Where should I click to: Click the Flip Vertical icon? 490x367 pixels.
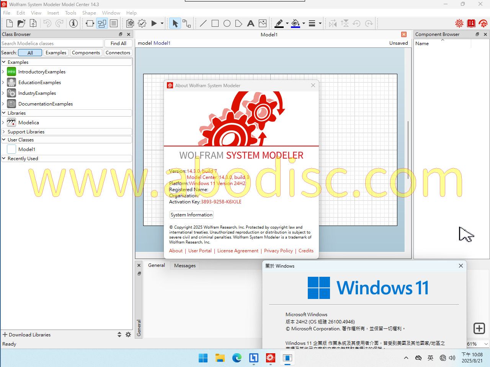pyautogui.click(x=345, y=23)
